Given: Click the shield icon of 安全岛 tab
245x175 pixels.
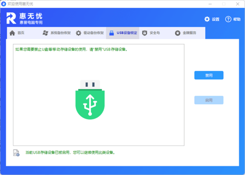Looking at the screenshot, I should tap(145, 33).
